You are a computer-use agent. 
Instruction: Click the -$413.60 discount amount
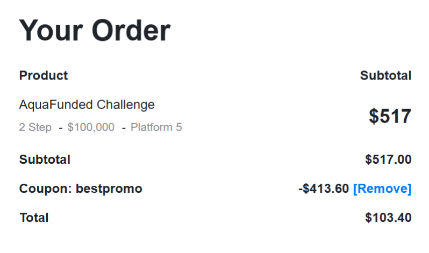tap(323, 189)
